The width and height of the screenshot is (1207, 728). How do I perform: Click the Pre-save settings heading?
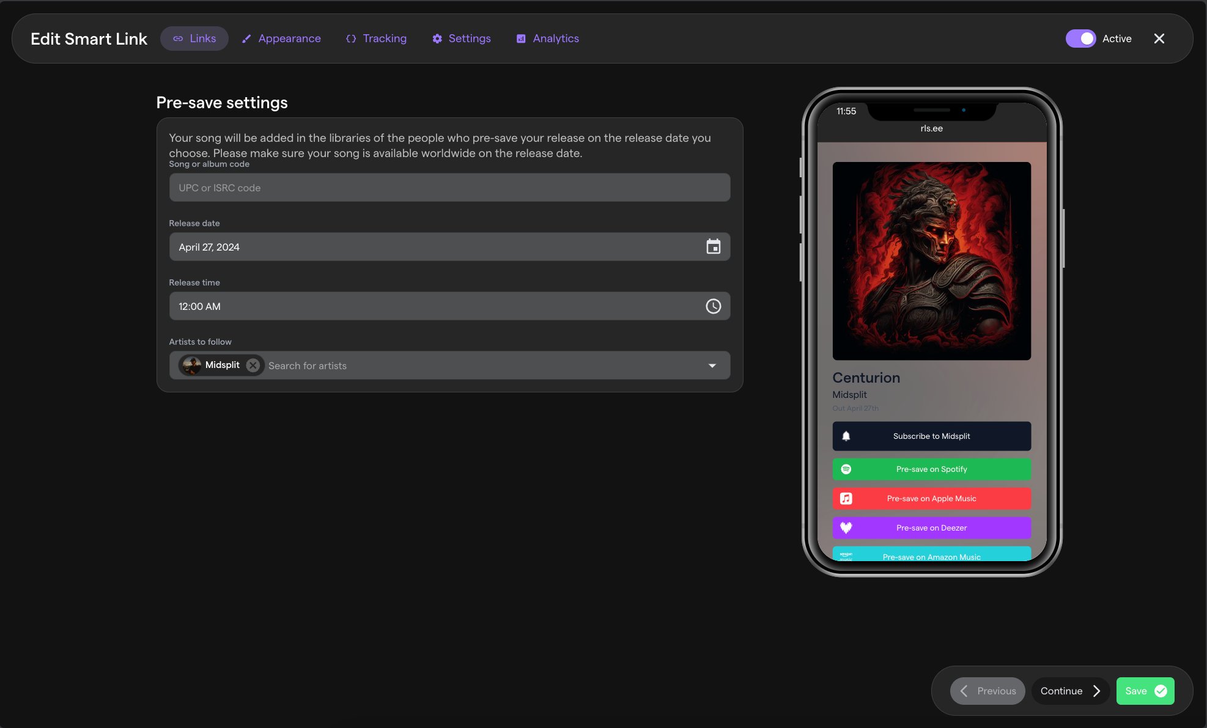tap(222, 103)
